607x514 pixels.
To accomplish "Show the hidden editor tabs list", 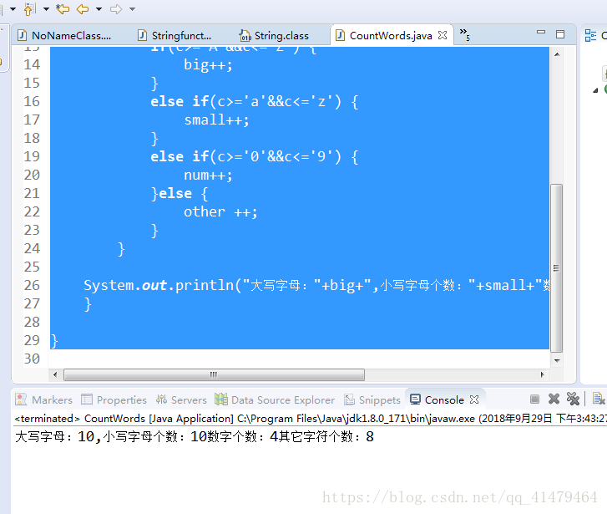I will [x=464, y=34].
